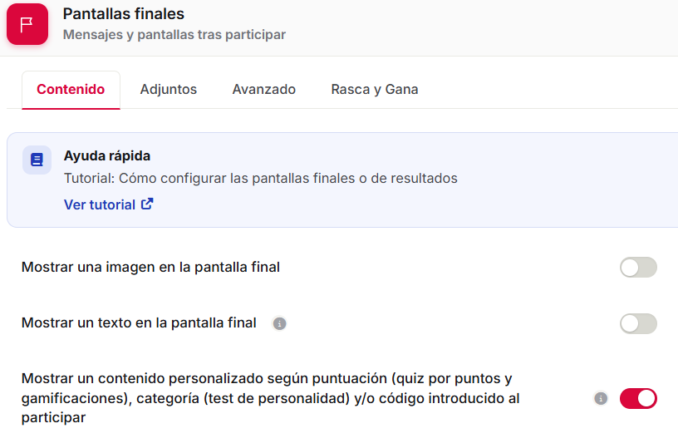Enable Mostrar un texto en la pantalla final
The image size is (678, 443).
pyautogui.click(x=638, y=323)
